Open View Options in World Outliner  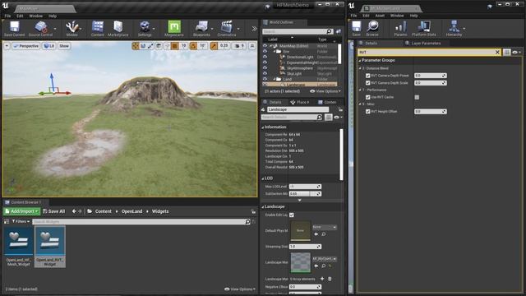(x=325, y=91)
